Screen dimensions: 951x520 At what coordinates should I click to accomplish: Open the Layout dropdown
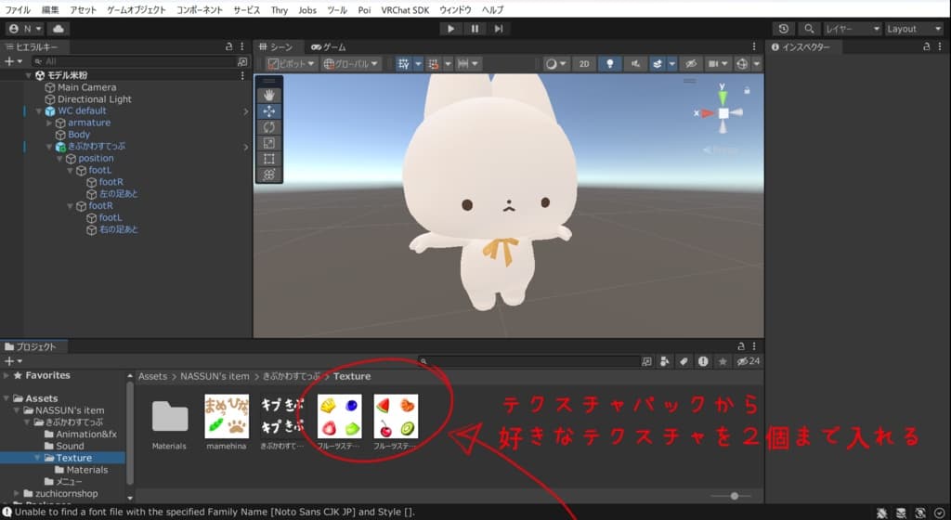coord(914,29)
